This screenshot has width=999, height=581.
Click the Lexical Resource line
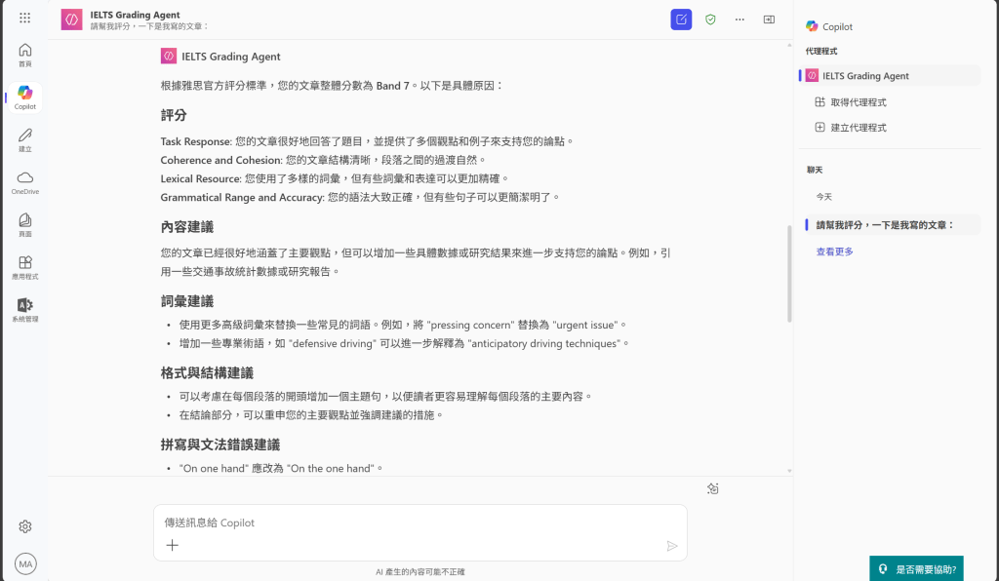click(336, 178)
